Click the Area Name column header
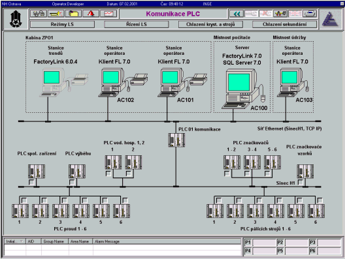The width and height of the screenshot is (345, 259). pos(80,241)
